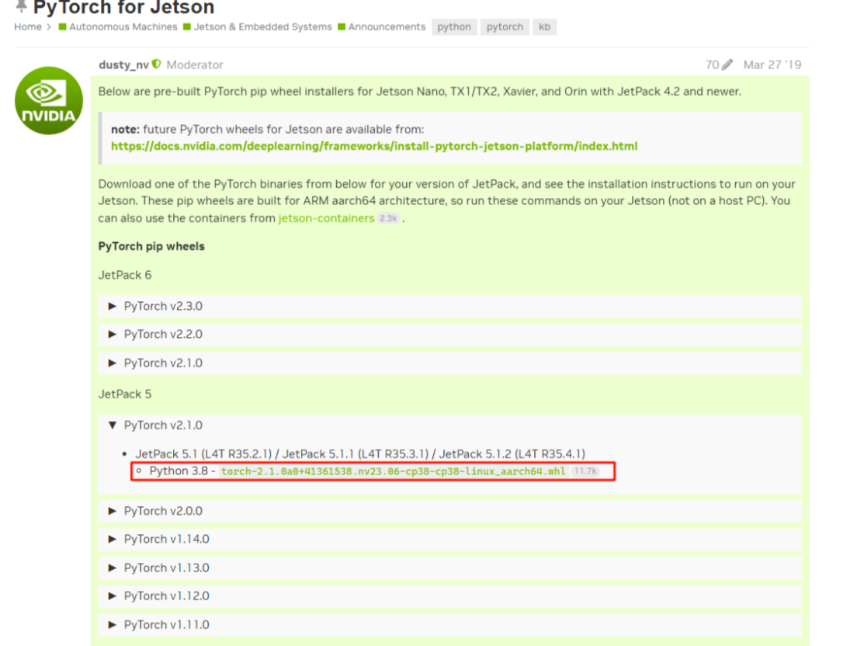Open the Autonomous Machines category
The image size is (843, 646).
click(x=118, y=27)
